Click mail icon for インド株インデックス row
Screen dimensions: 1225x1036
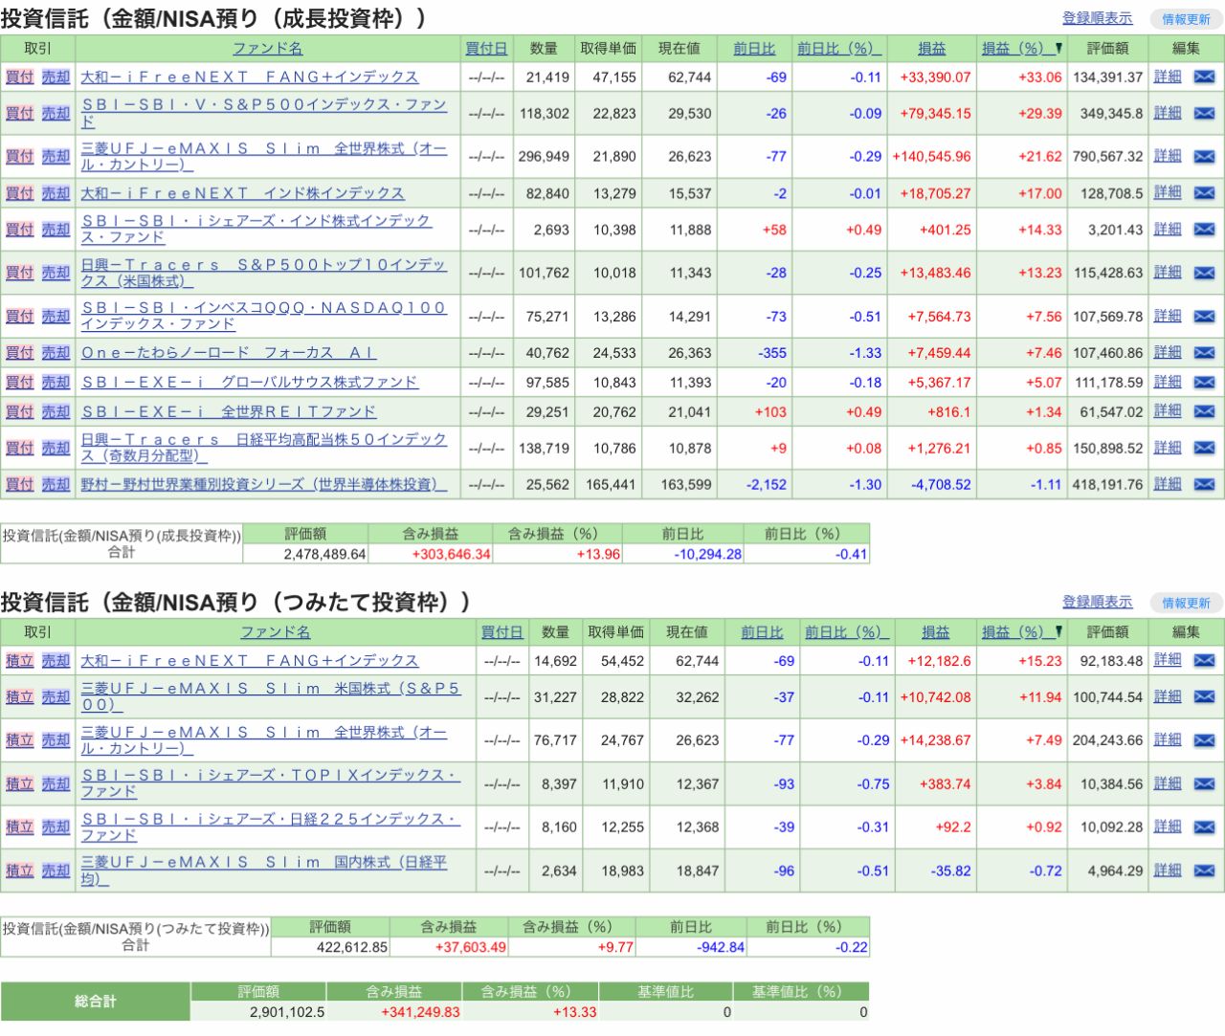1204,192
